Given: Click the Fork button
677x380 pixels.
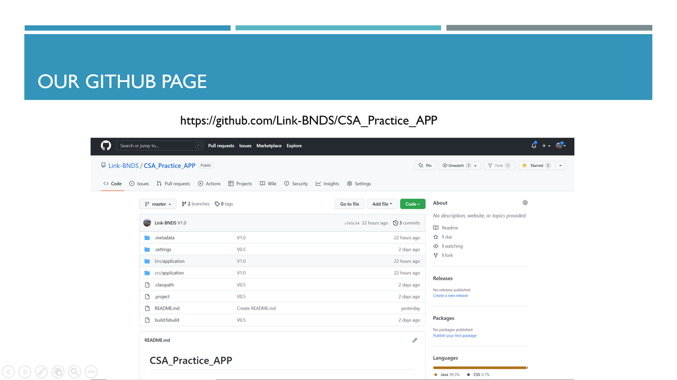Looking at the screenshot, I should [x=499, y=166].
